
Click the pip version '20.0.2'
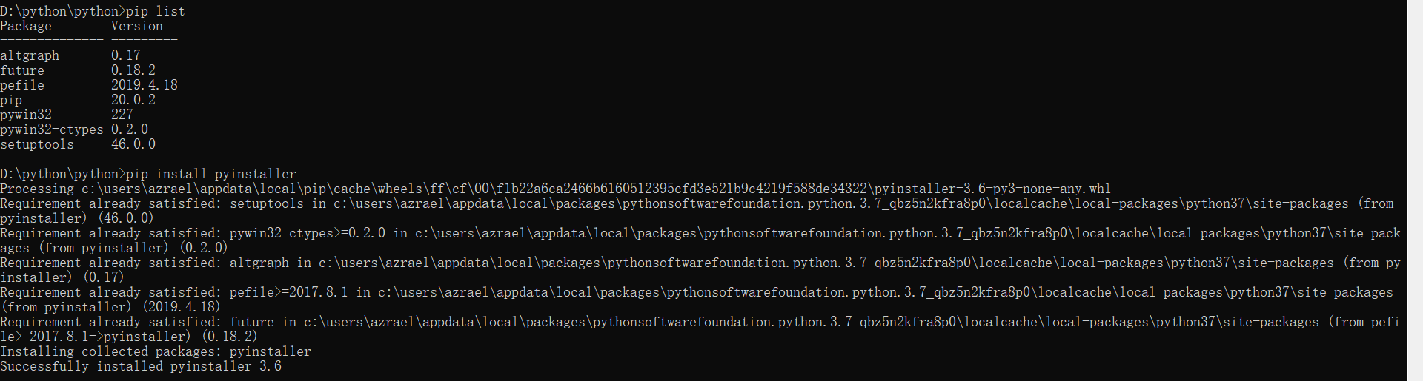(133, 100)
